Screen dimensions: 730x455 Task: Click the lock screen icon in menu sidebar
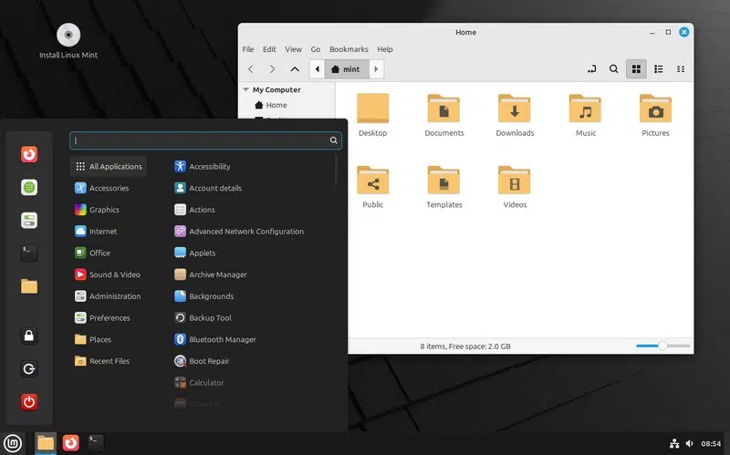[x=29, y=336]
